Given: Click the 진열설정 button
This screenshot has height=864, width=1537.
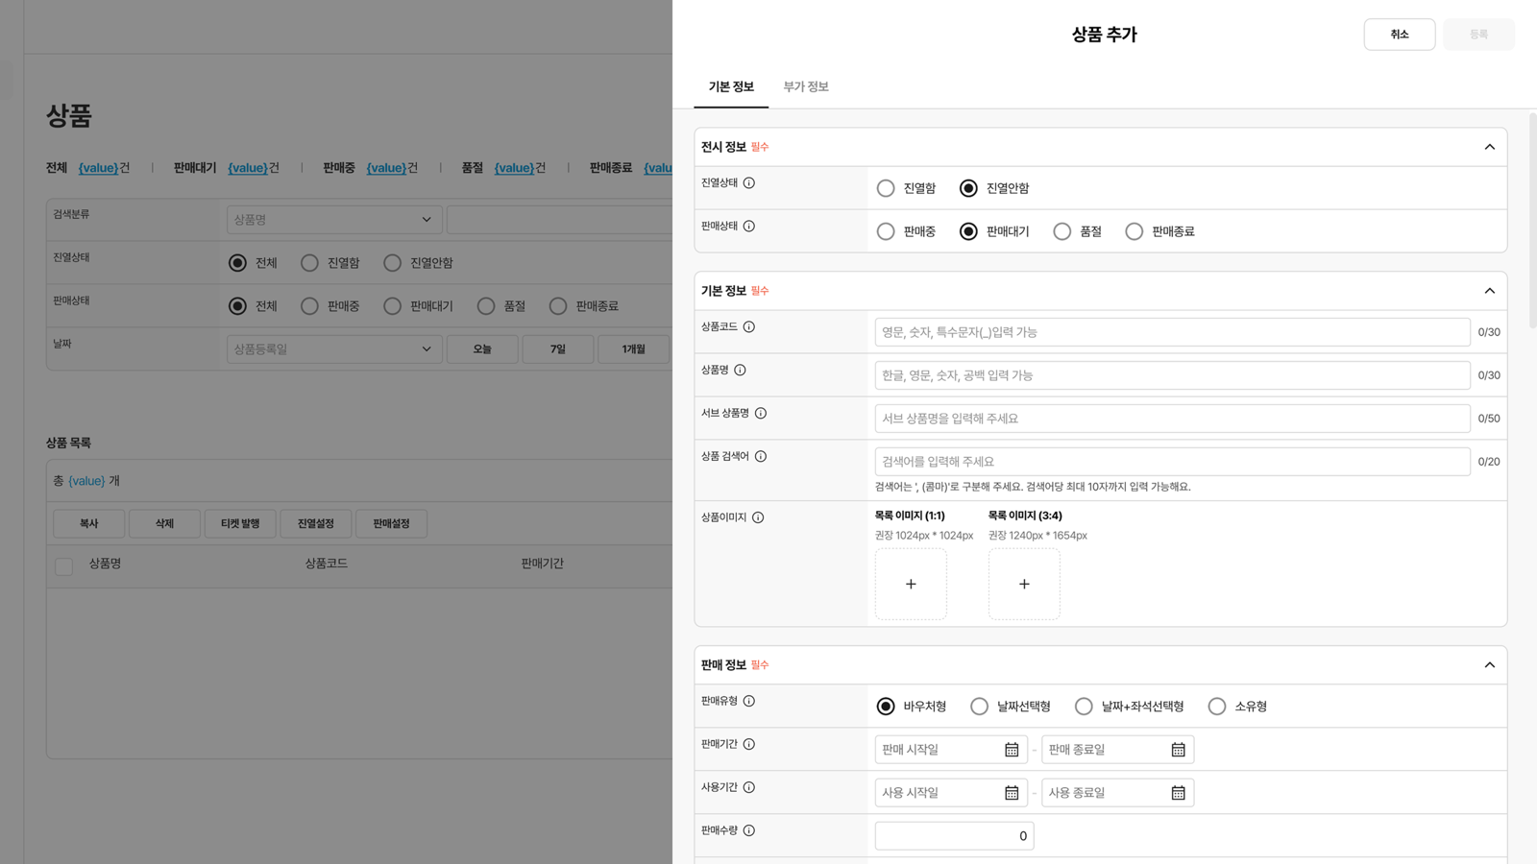Looking at the screenshot, I should [x=316, y=523].
